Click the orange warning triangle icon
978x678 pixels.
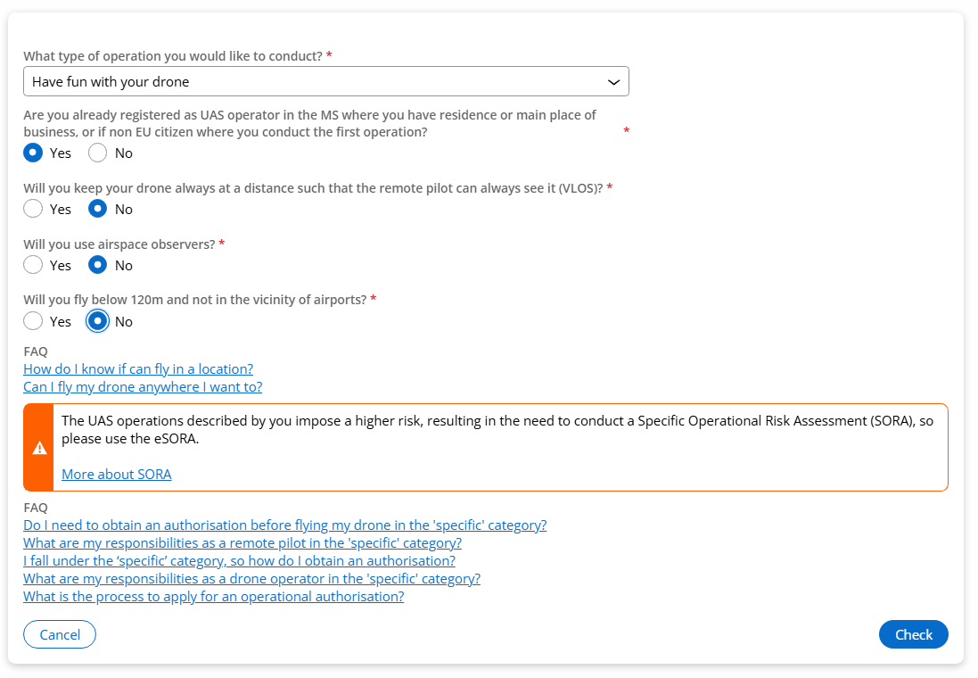pos(39,448)
